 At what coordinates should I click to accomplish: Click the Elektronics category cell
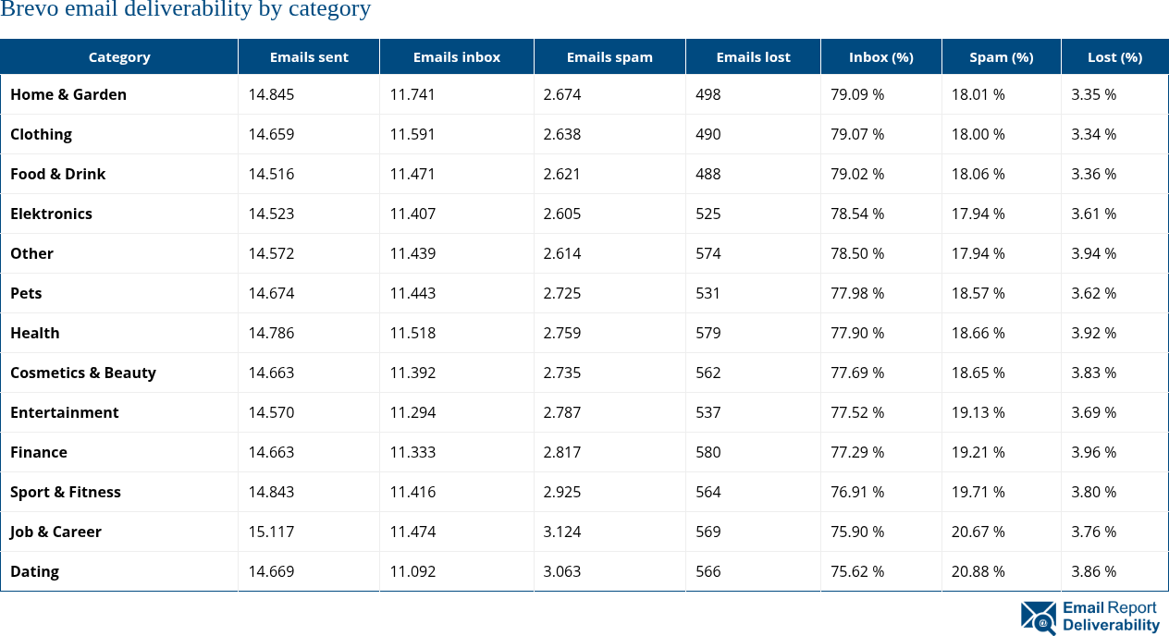pyautogui.click(x=51, y=214)
